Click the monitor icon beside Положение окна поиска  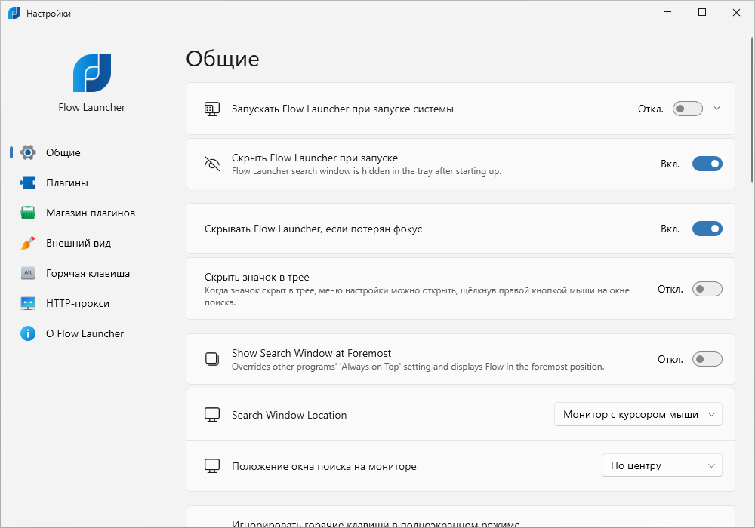tap(212, 466)
